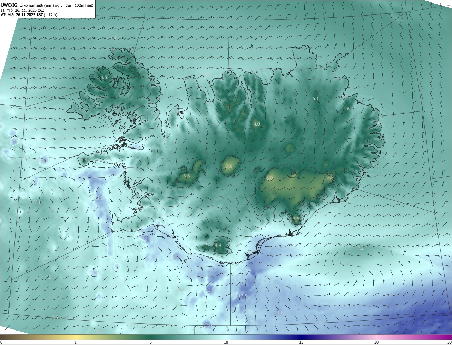The width and height of the screenshot is (452, 345).
Task: Click the 'VT: Mið. 26.11.2025 18Z (+12 h)' line
Action: coord(29,15)
